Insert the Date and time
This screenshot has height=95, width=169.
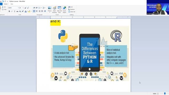click(59, 9)
